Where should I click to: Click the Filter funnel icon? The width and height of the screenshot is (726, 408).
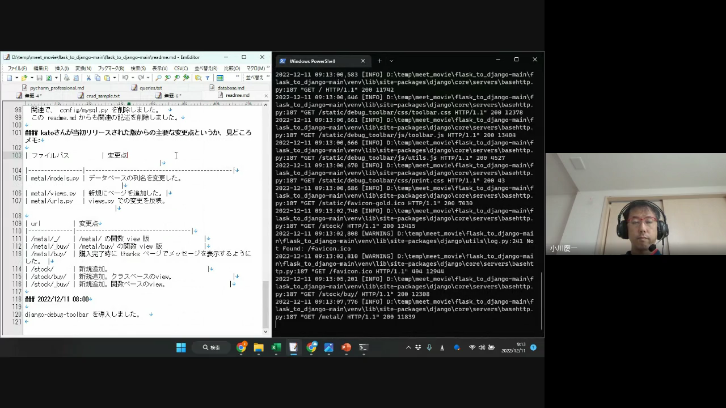pyautogui.click(x=208, y=78)
